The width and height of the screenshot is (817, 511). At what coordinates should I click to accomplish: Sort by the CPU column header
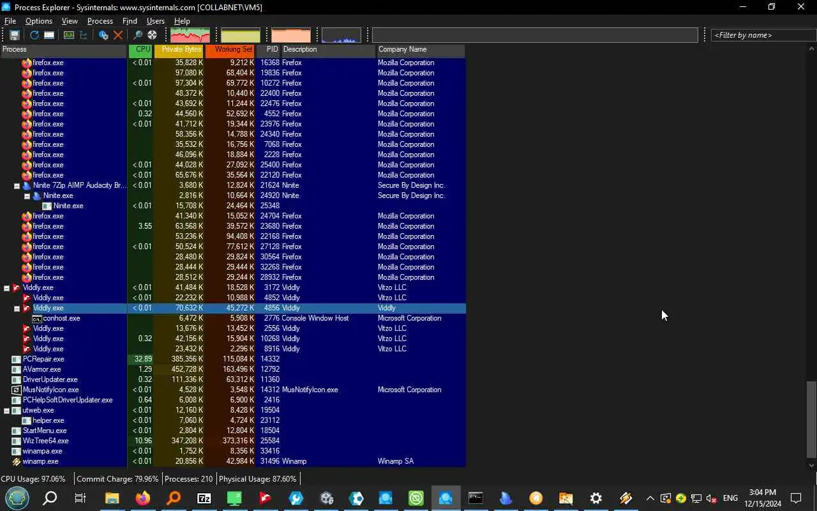[x=141, y=50]
